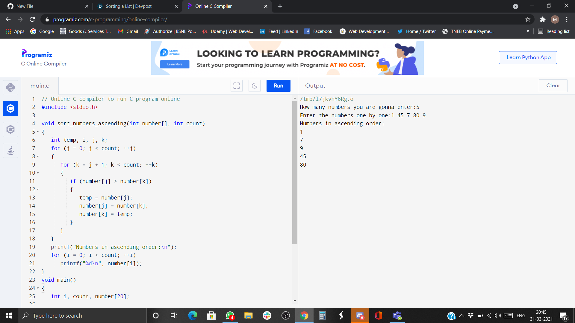Click the Learn Python App button
Image resolution: width=575 pixels, height=323 pixels.
coord(528,57)
